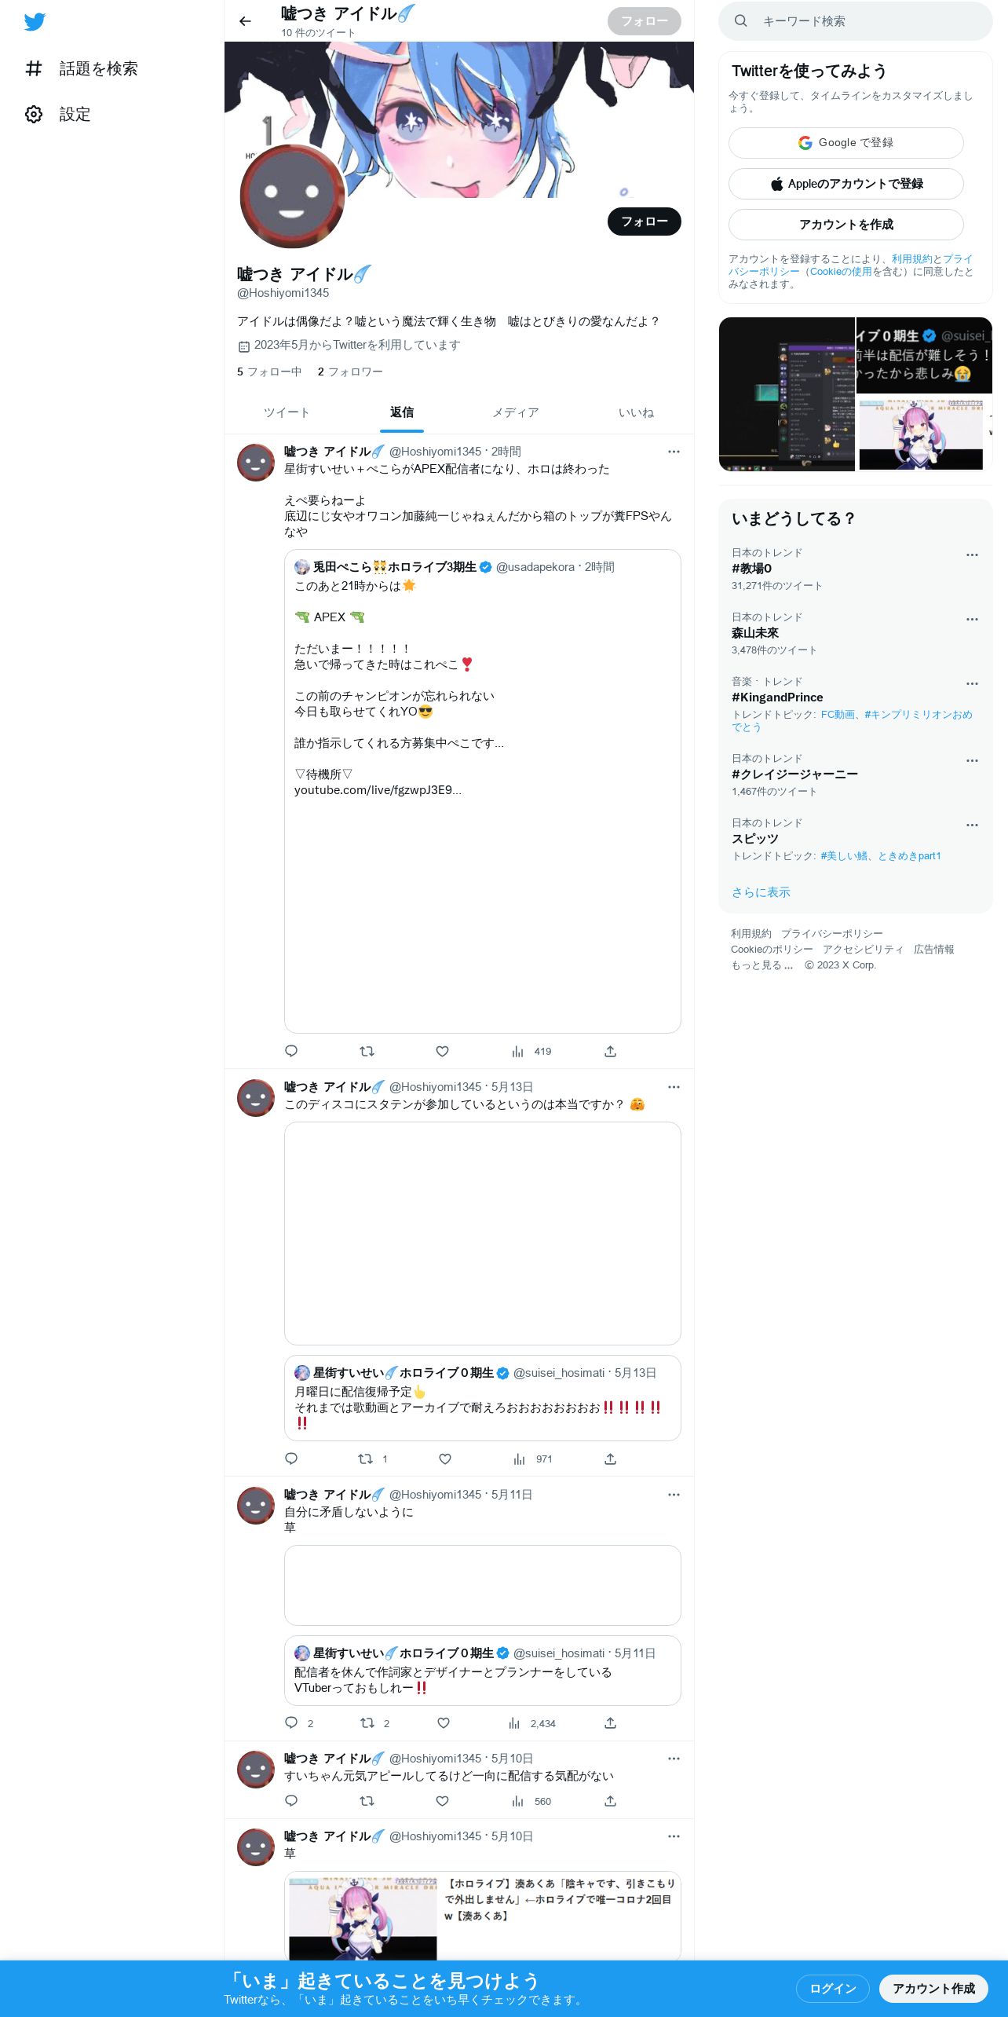
Task: Open the 湊あくあ article thumbnail
Action: click(x=363, y=1918)
